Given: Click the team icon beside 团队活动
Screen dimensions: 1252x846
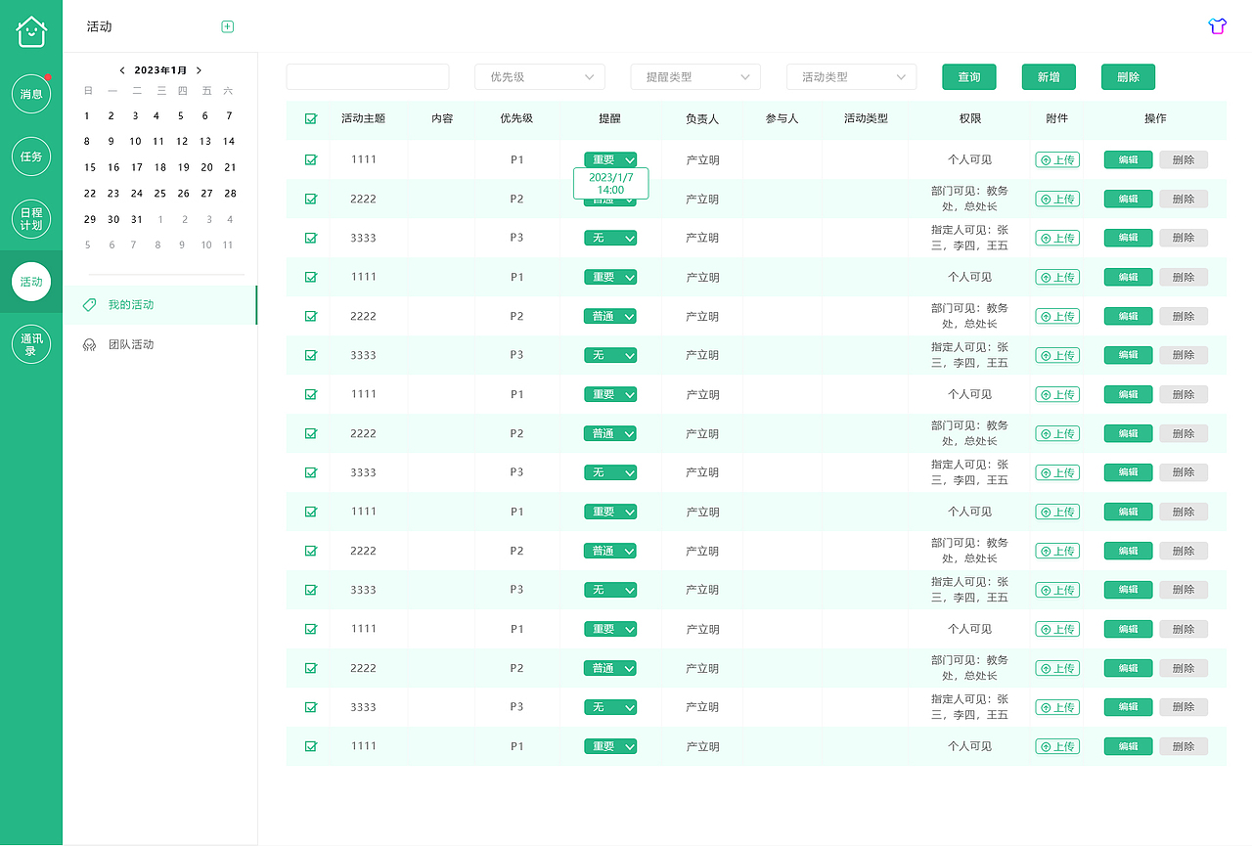Looking at the screenshot, I should pyautogui.click(x=89, y=344).
